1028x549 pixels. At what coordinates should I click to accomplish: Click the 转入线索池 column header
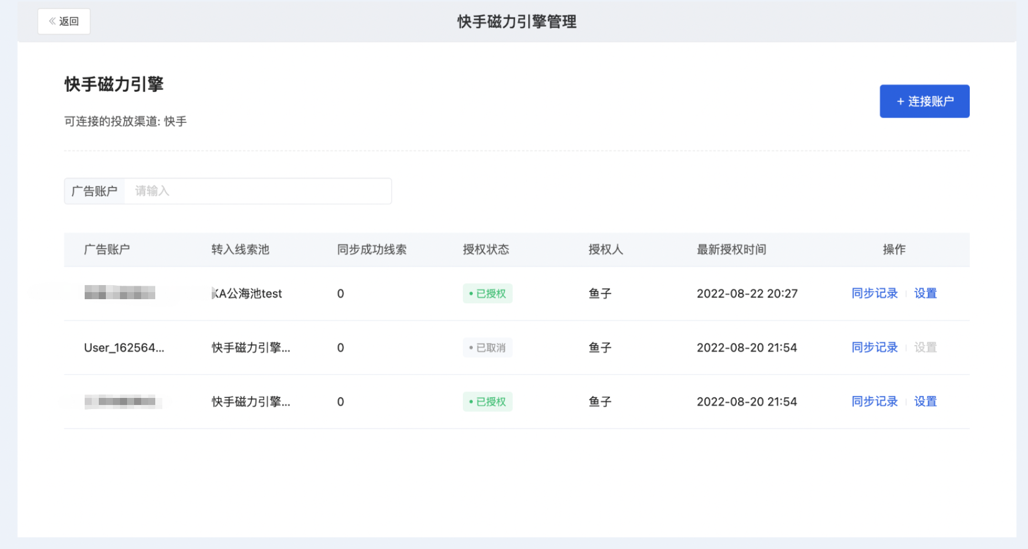[x=241, y=249]
